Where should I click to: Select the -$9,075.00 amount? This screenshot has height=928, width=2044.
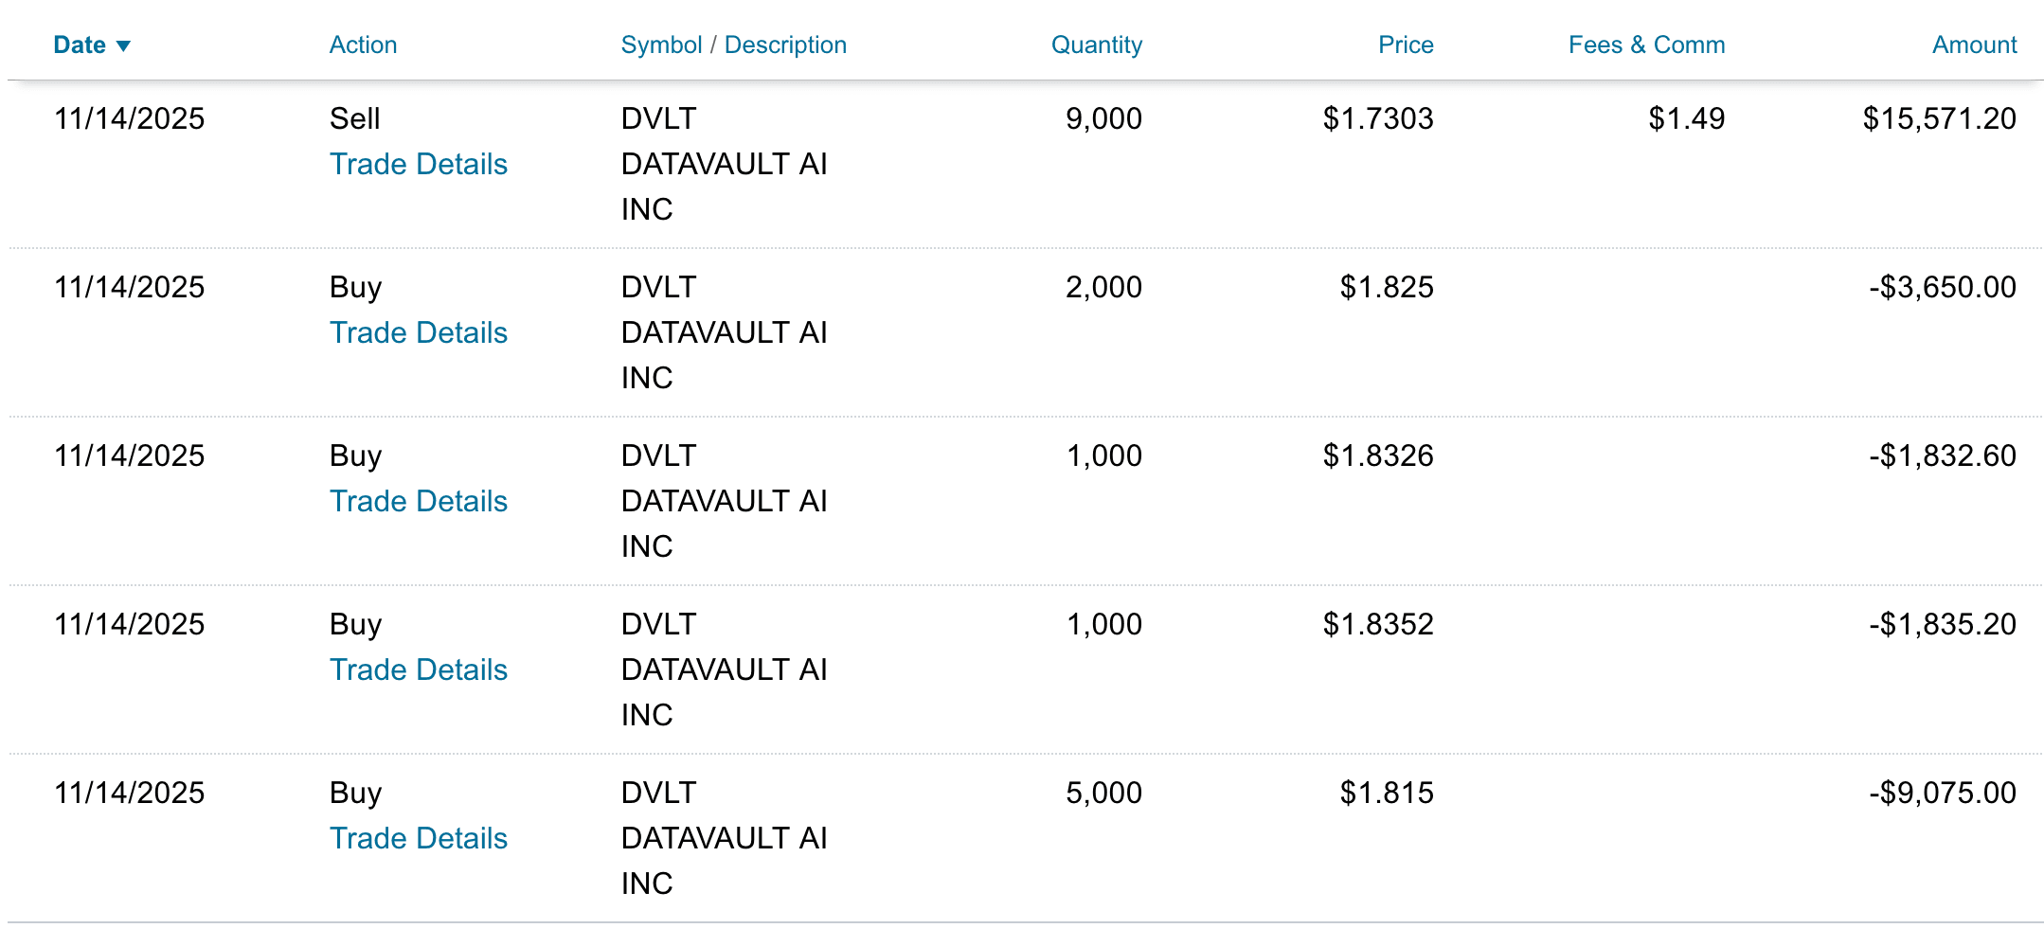pos(1942,794)
